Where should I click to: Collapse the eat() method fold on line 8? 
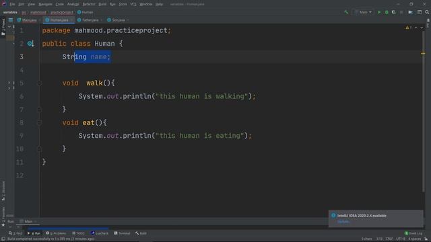39,122
